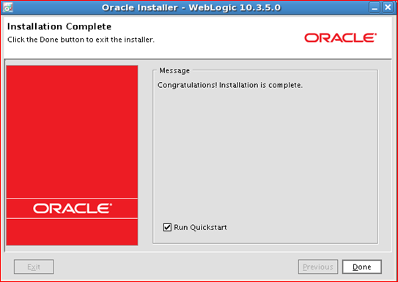Open the window menu icon in title bar

click(7, 7)
